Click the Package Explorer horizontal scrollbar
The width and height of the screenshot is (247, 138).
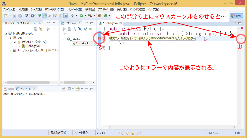tap(31, 82)
